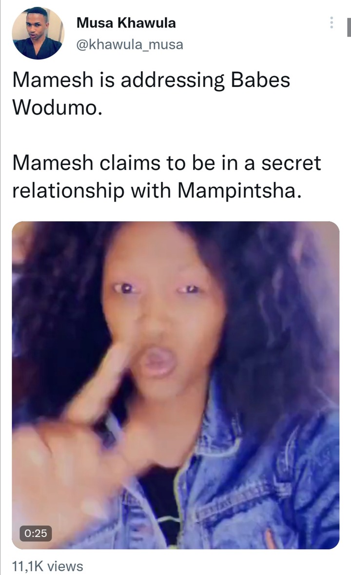Click the word 'views' below the video
This screenshot has width=351, height=575.
(x=65, y=567)
